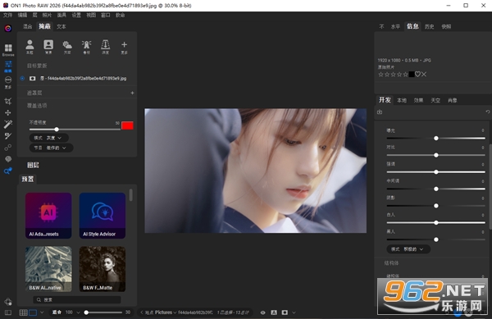492x319 pixels.
Task: Open the B&W Faded Matte preset thumbnail
Action: tap(102, 269)
